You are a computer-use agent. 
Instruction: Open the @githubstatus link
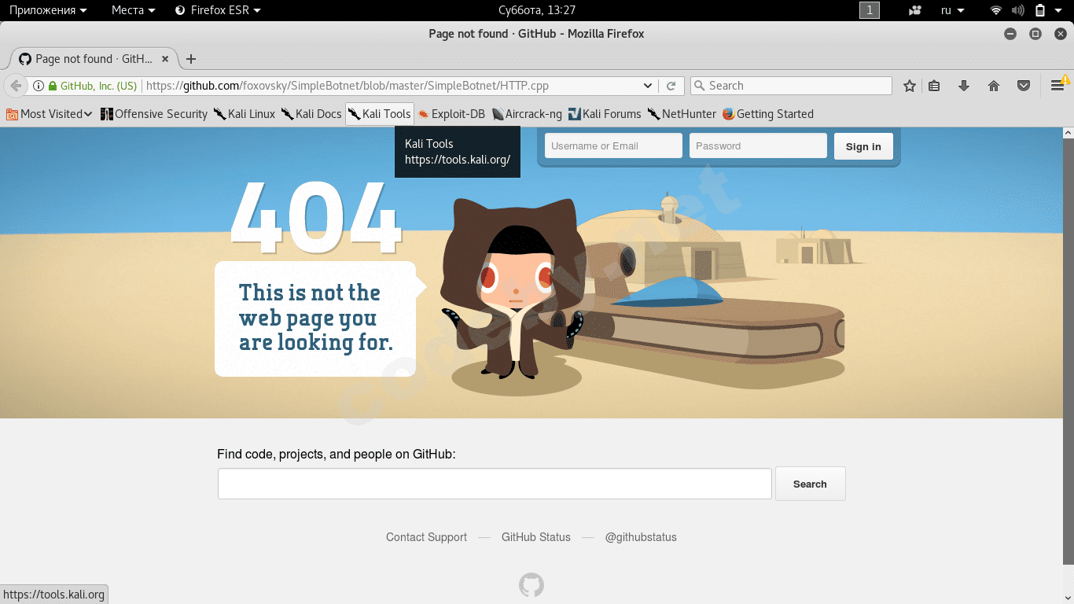[641, 537]
